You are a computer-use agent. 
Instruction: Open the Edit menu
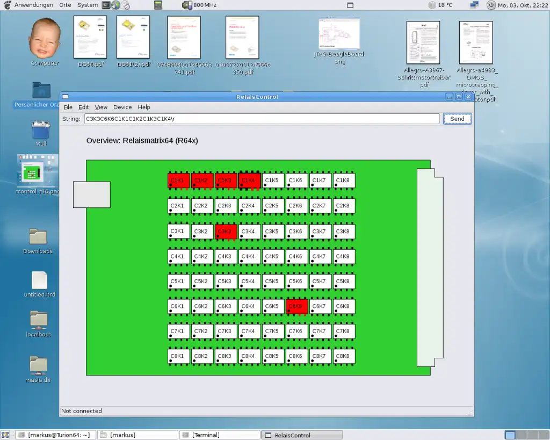point(83,107)
